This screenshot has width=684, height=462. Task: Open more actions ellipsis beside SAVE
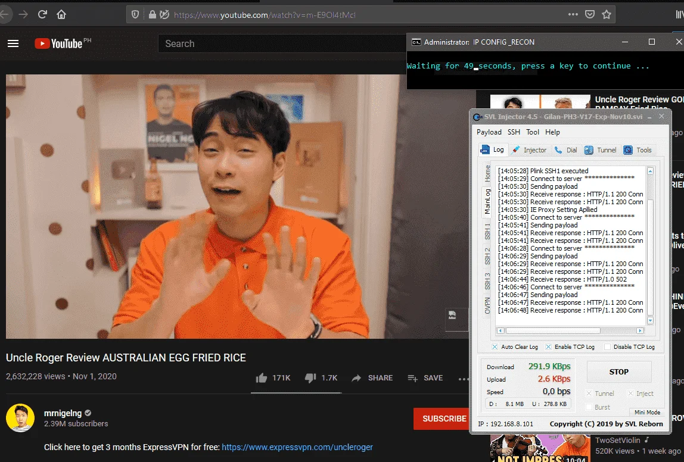tap(464, 379)
